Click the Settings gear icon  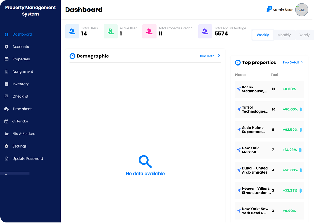6,146
